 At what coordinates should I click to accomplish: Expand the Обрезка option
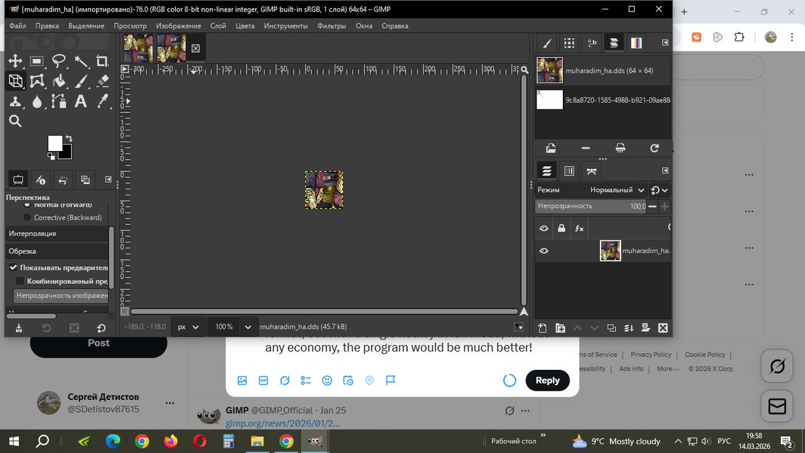57,251
